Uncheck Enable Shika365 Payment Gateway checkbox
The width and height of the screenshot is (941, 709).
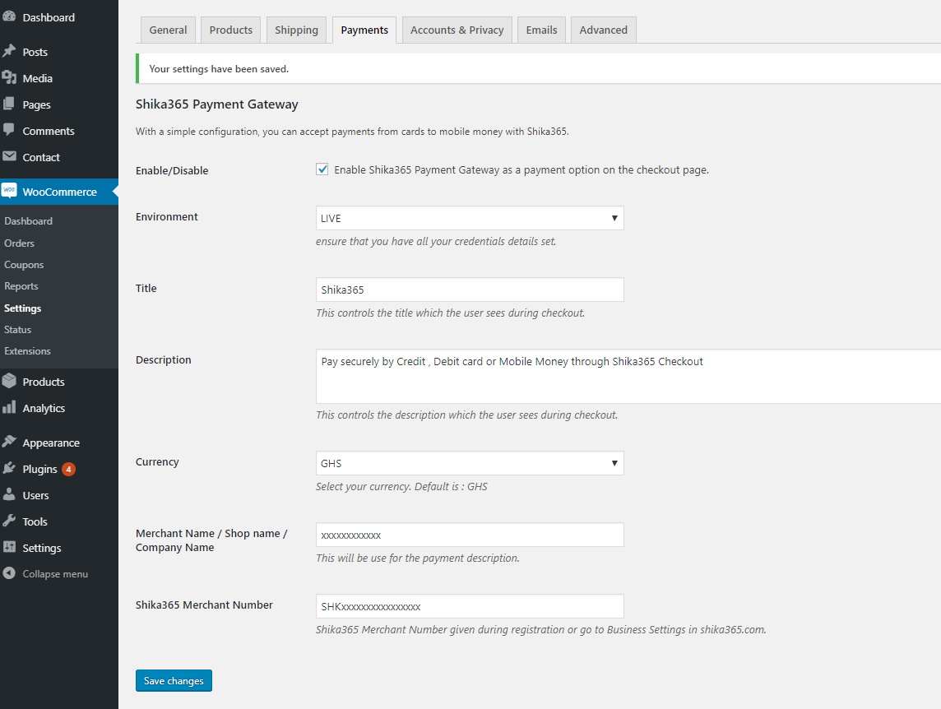point(322,169)
